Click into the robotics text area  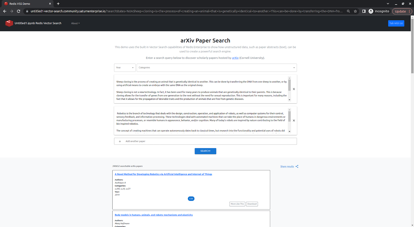201,120
